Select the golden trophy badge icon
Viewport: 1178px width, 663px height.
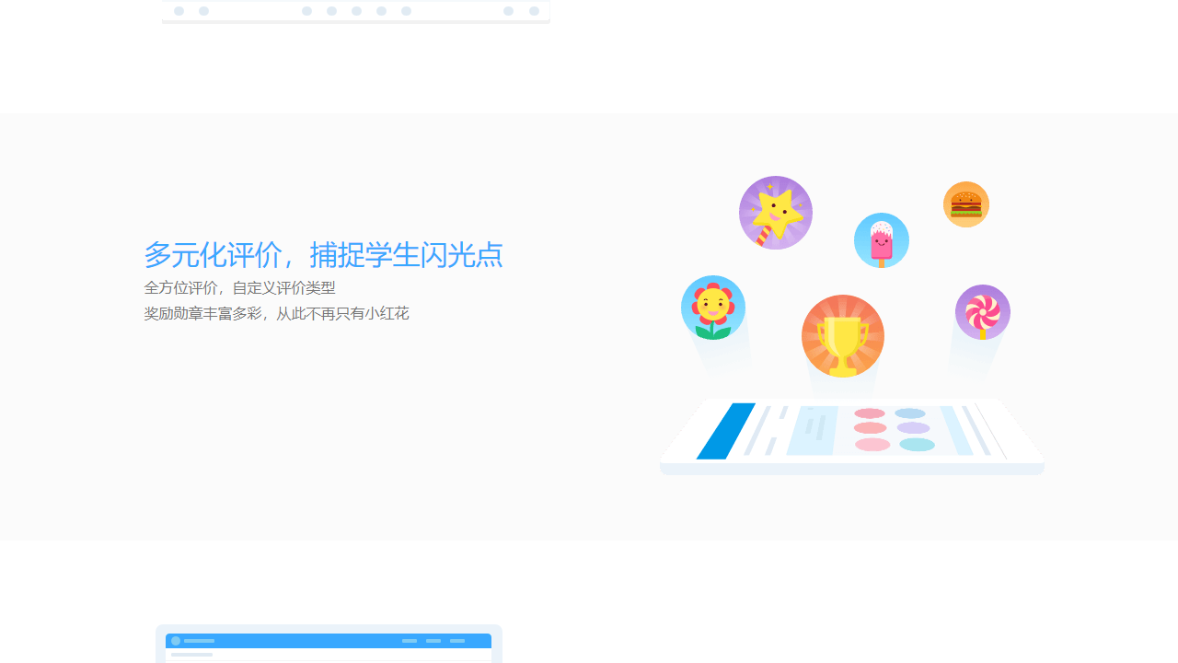point(842,336)
